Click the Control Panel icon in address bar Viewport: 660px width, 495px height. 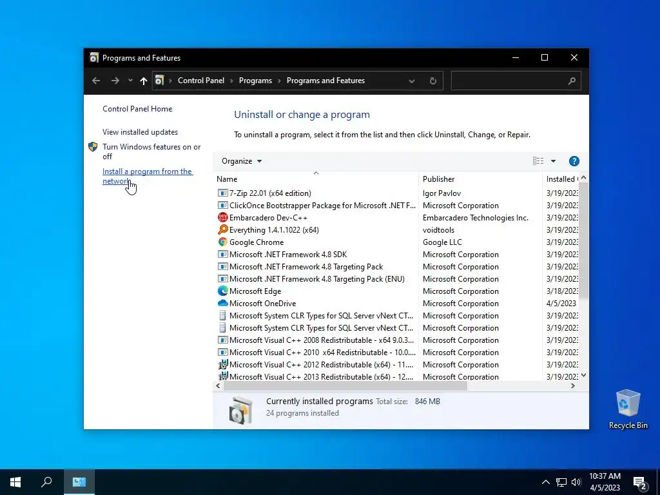pos(159,81)
